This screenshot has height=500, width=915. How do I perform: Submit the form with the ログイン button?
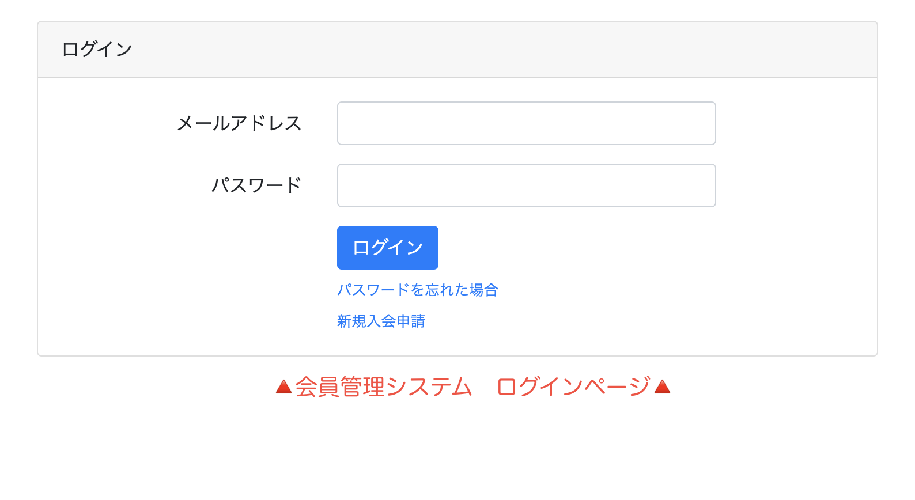tap(387, 248)
